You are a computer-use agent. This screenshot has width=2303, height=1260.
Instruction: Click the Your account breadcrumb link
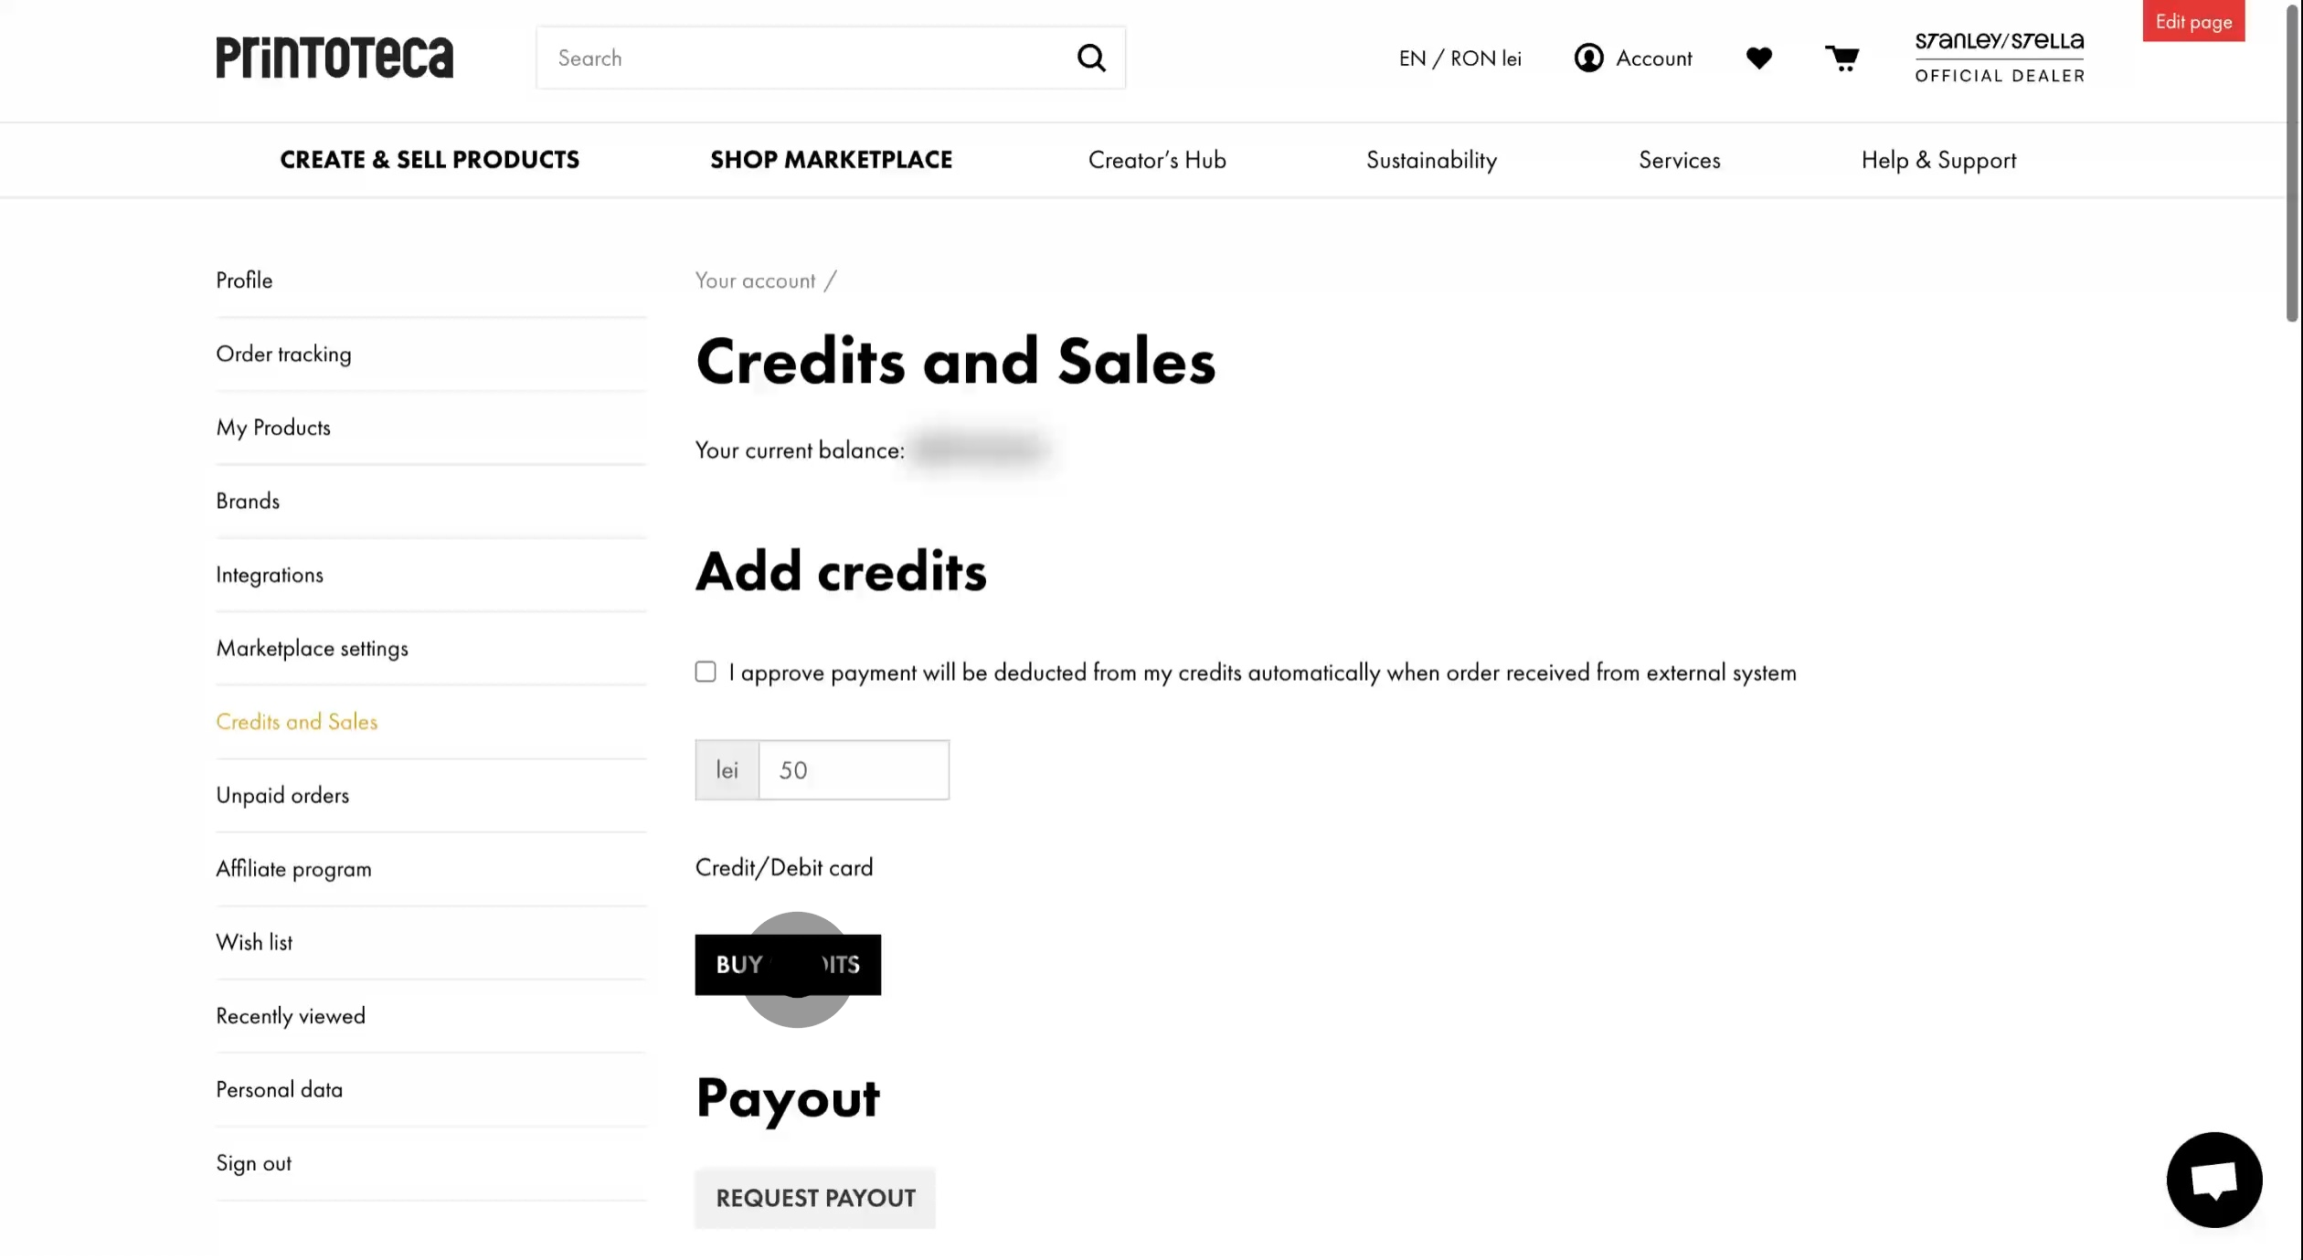755,281
